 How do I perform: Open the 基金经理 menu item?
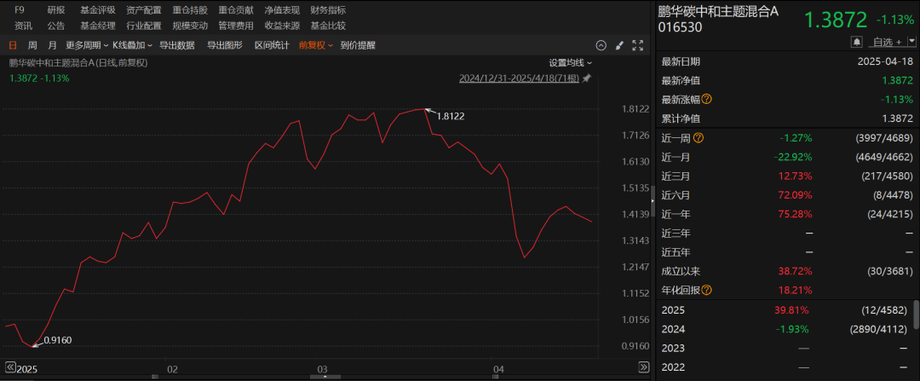coord(96,26)
